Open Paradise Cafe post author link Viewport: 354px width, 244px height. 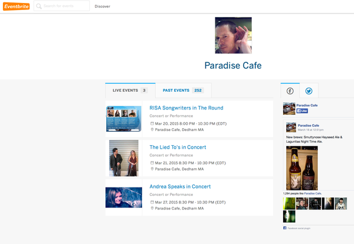tap(309, 125)
